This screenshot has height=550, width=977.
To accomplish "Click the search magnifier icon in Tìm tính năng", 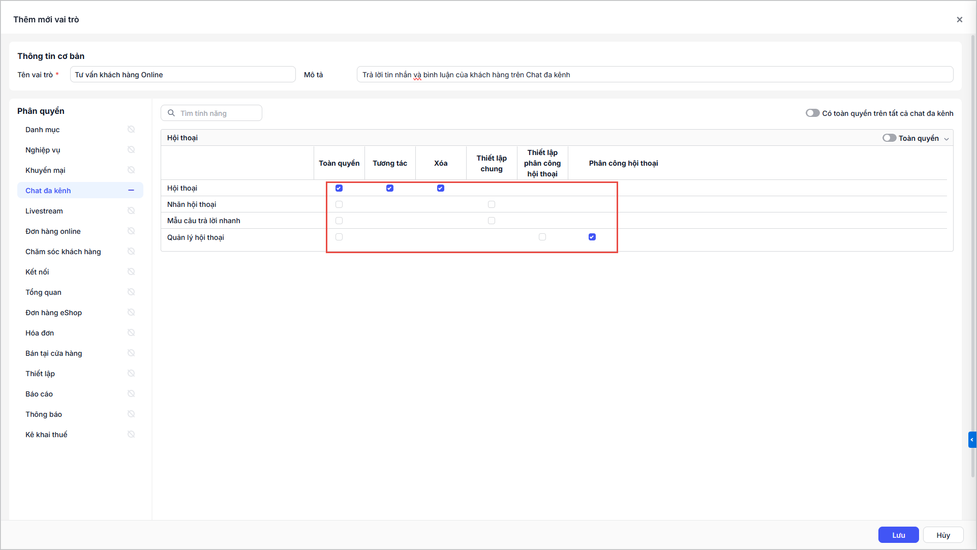I will click(x=171, y=113).
